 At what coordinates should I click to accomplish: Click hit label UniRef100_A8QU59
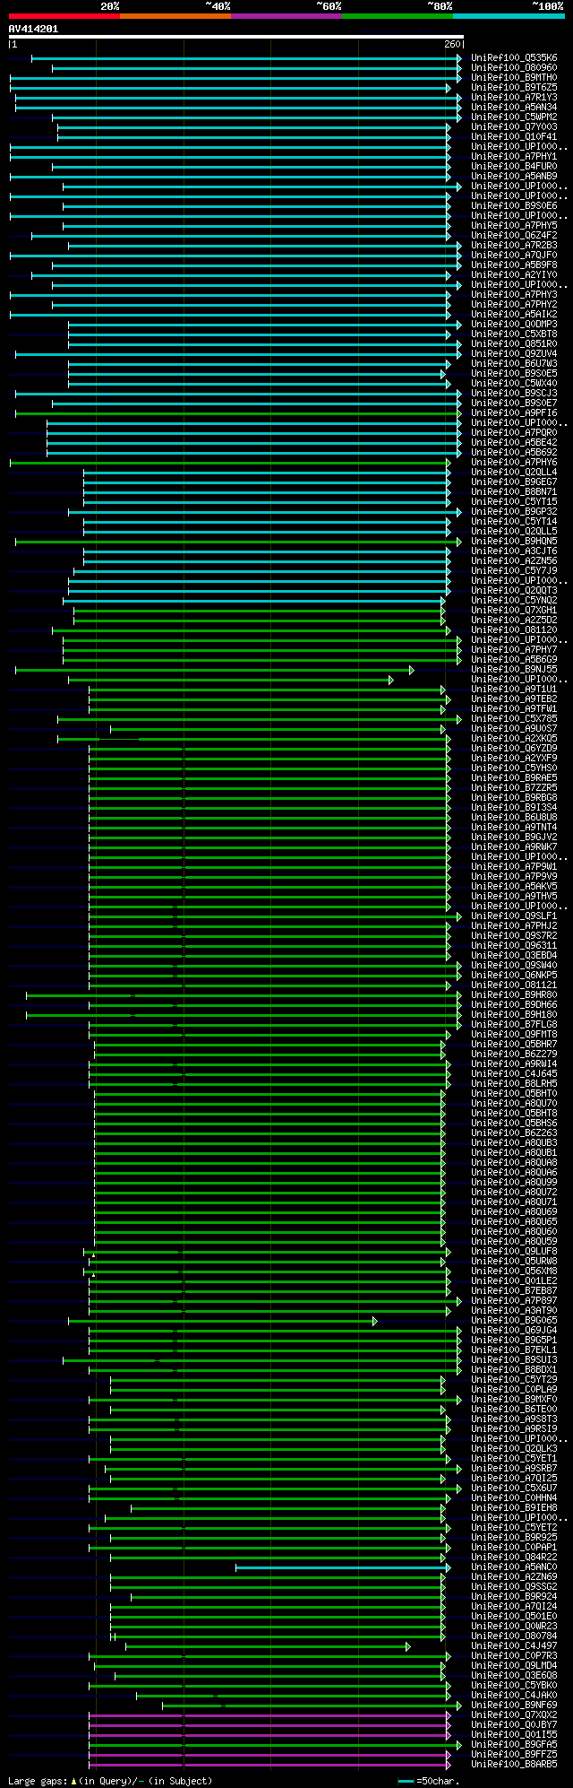tap(514, 1242)
